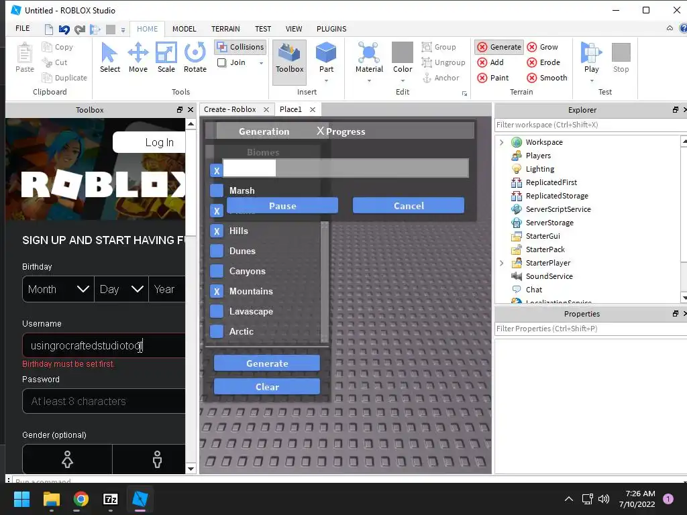
Task: Open the Month birthday dropdown
Action: (58, 289)
